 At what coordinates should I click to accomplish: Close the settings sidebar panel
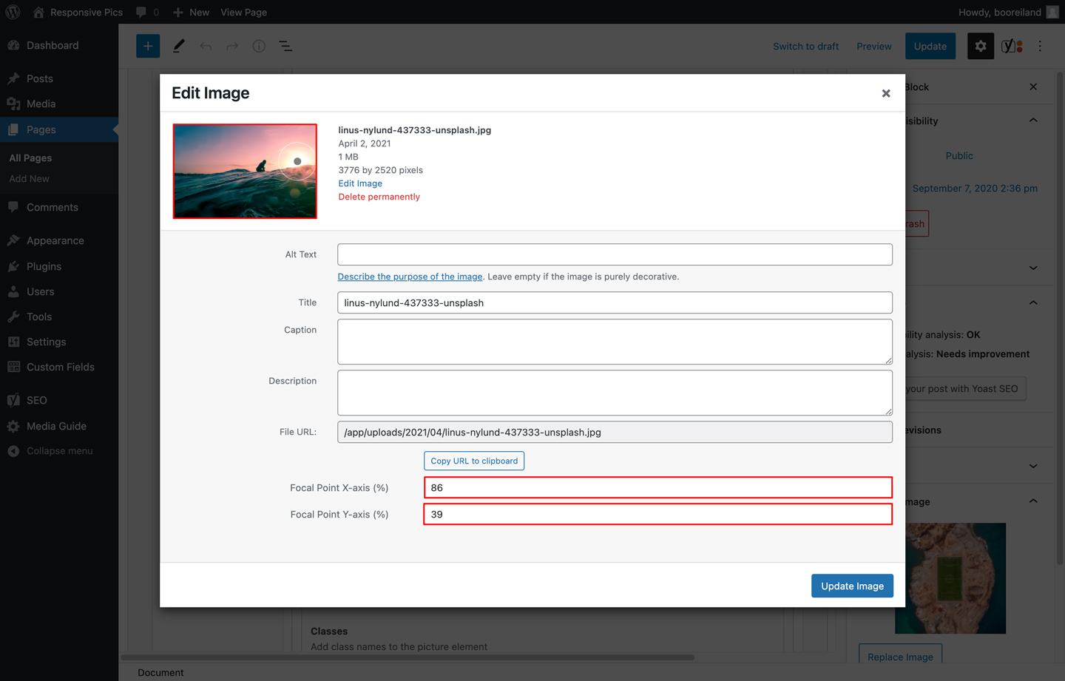point(1033,87)
